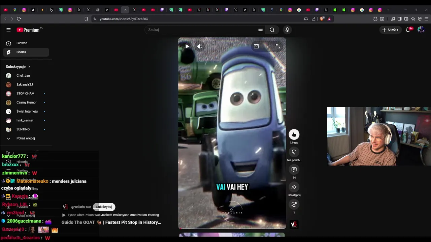Screen dimensions: 431x242
Task: Open the on-screen keyboard in search box
Action: (x=260, y=30)
